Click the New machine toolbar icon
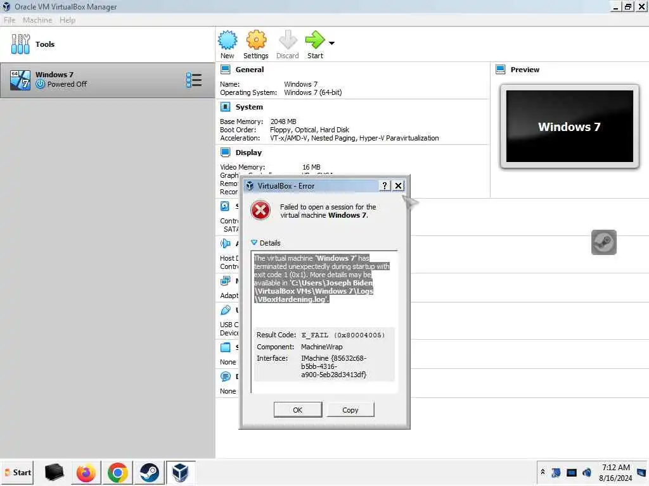649x486 pixels. pos(228,40)
